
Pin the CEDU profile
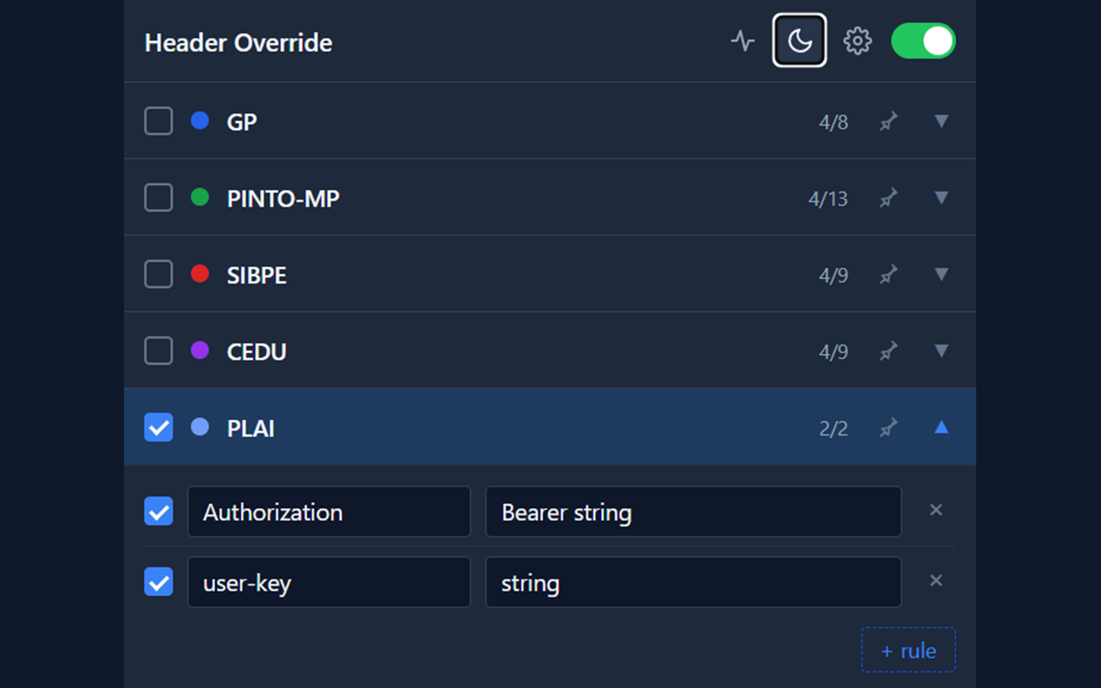(x=889, y=352)
